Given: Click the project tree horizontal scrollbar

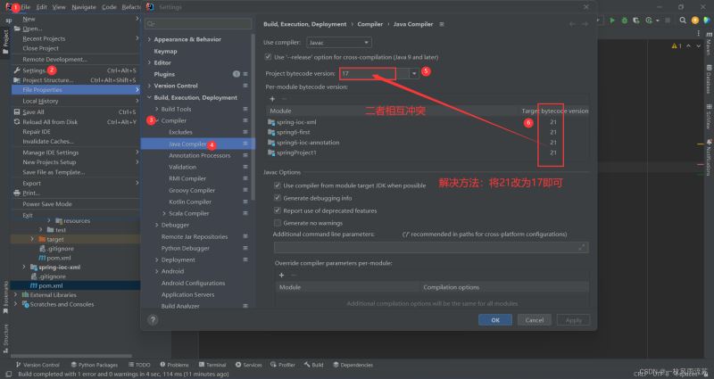Looking at the screenshot, I should 71,356.
